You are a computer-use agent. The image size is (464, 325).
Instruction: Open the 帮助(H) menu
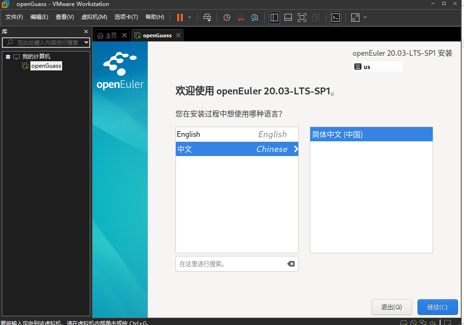tap(155, 17)
